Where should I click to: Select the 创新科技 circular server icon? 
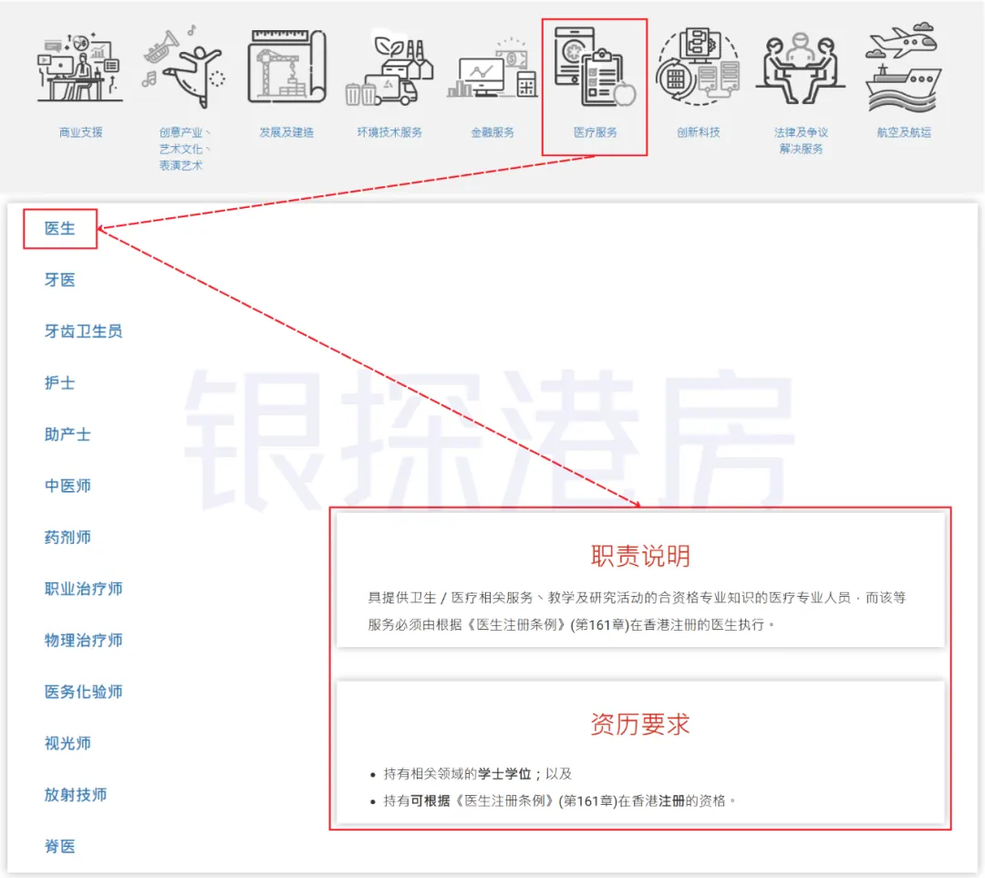(x=698, y=66)
